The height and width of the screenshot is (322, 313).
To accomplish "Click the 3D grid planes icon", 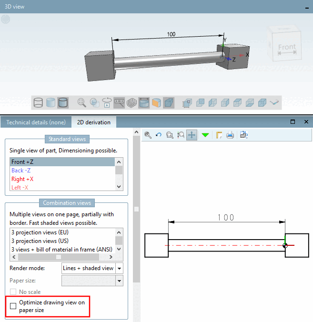I will 131,102.
